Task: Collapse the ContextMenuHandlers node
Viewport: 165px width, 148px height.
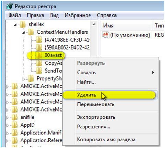Action: pos(24,33)
